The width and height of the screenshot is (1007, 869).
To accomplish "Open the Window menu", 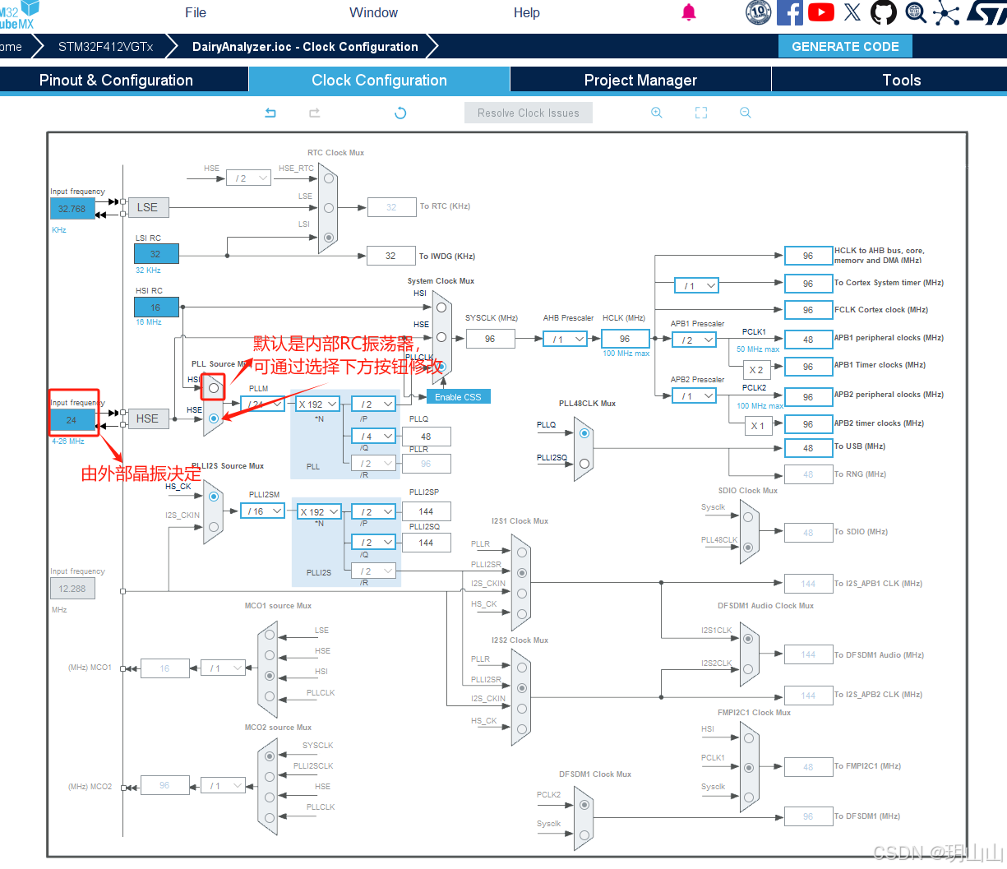I will pos(373,12).
